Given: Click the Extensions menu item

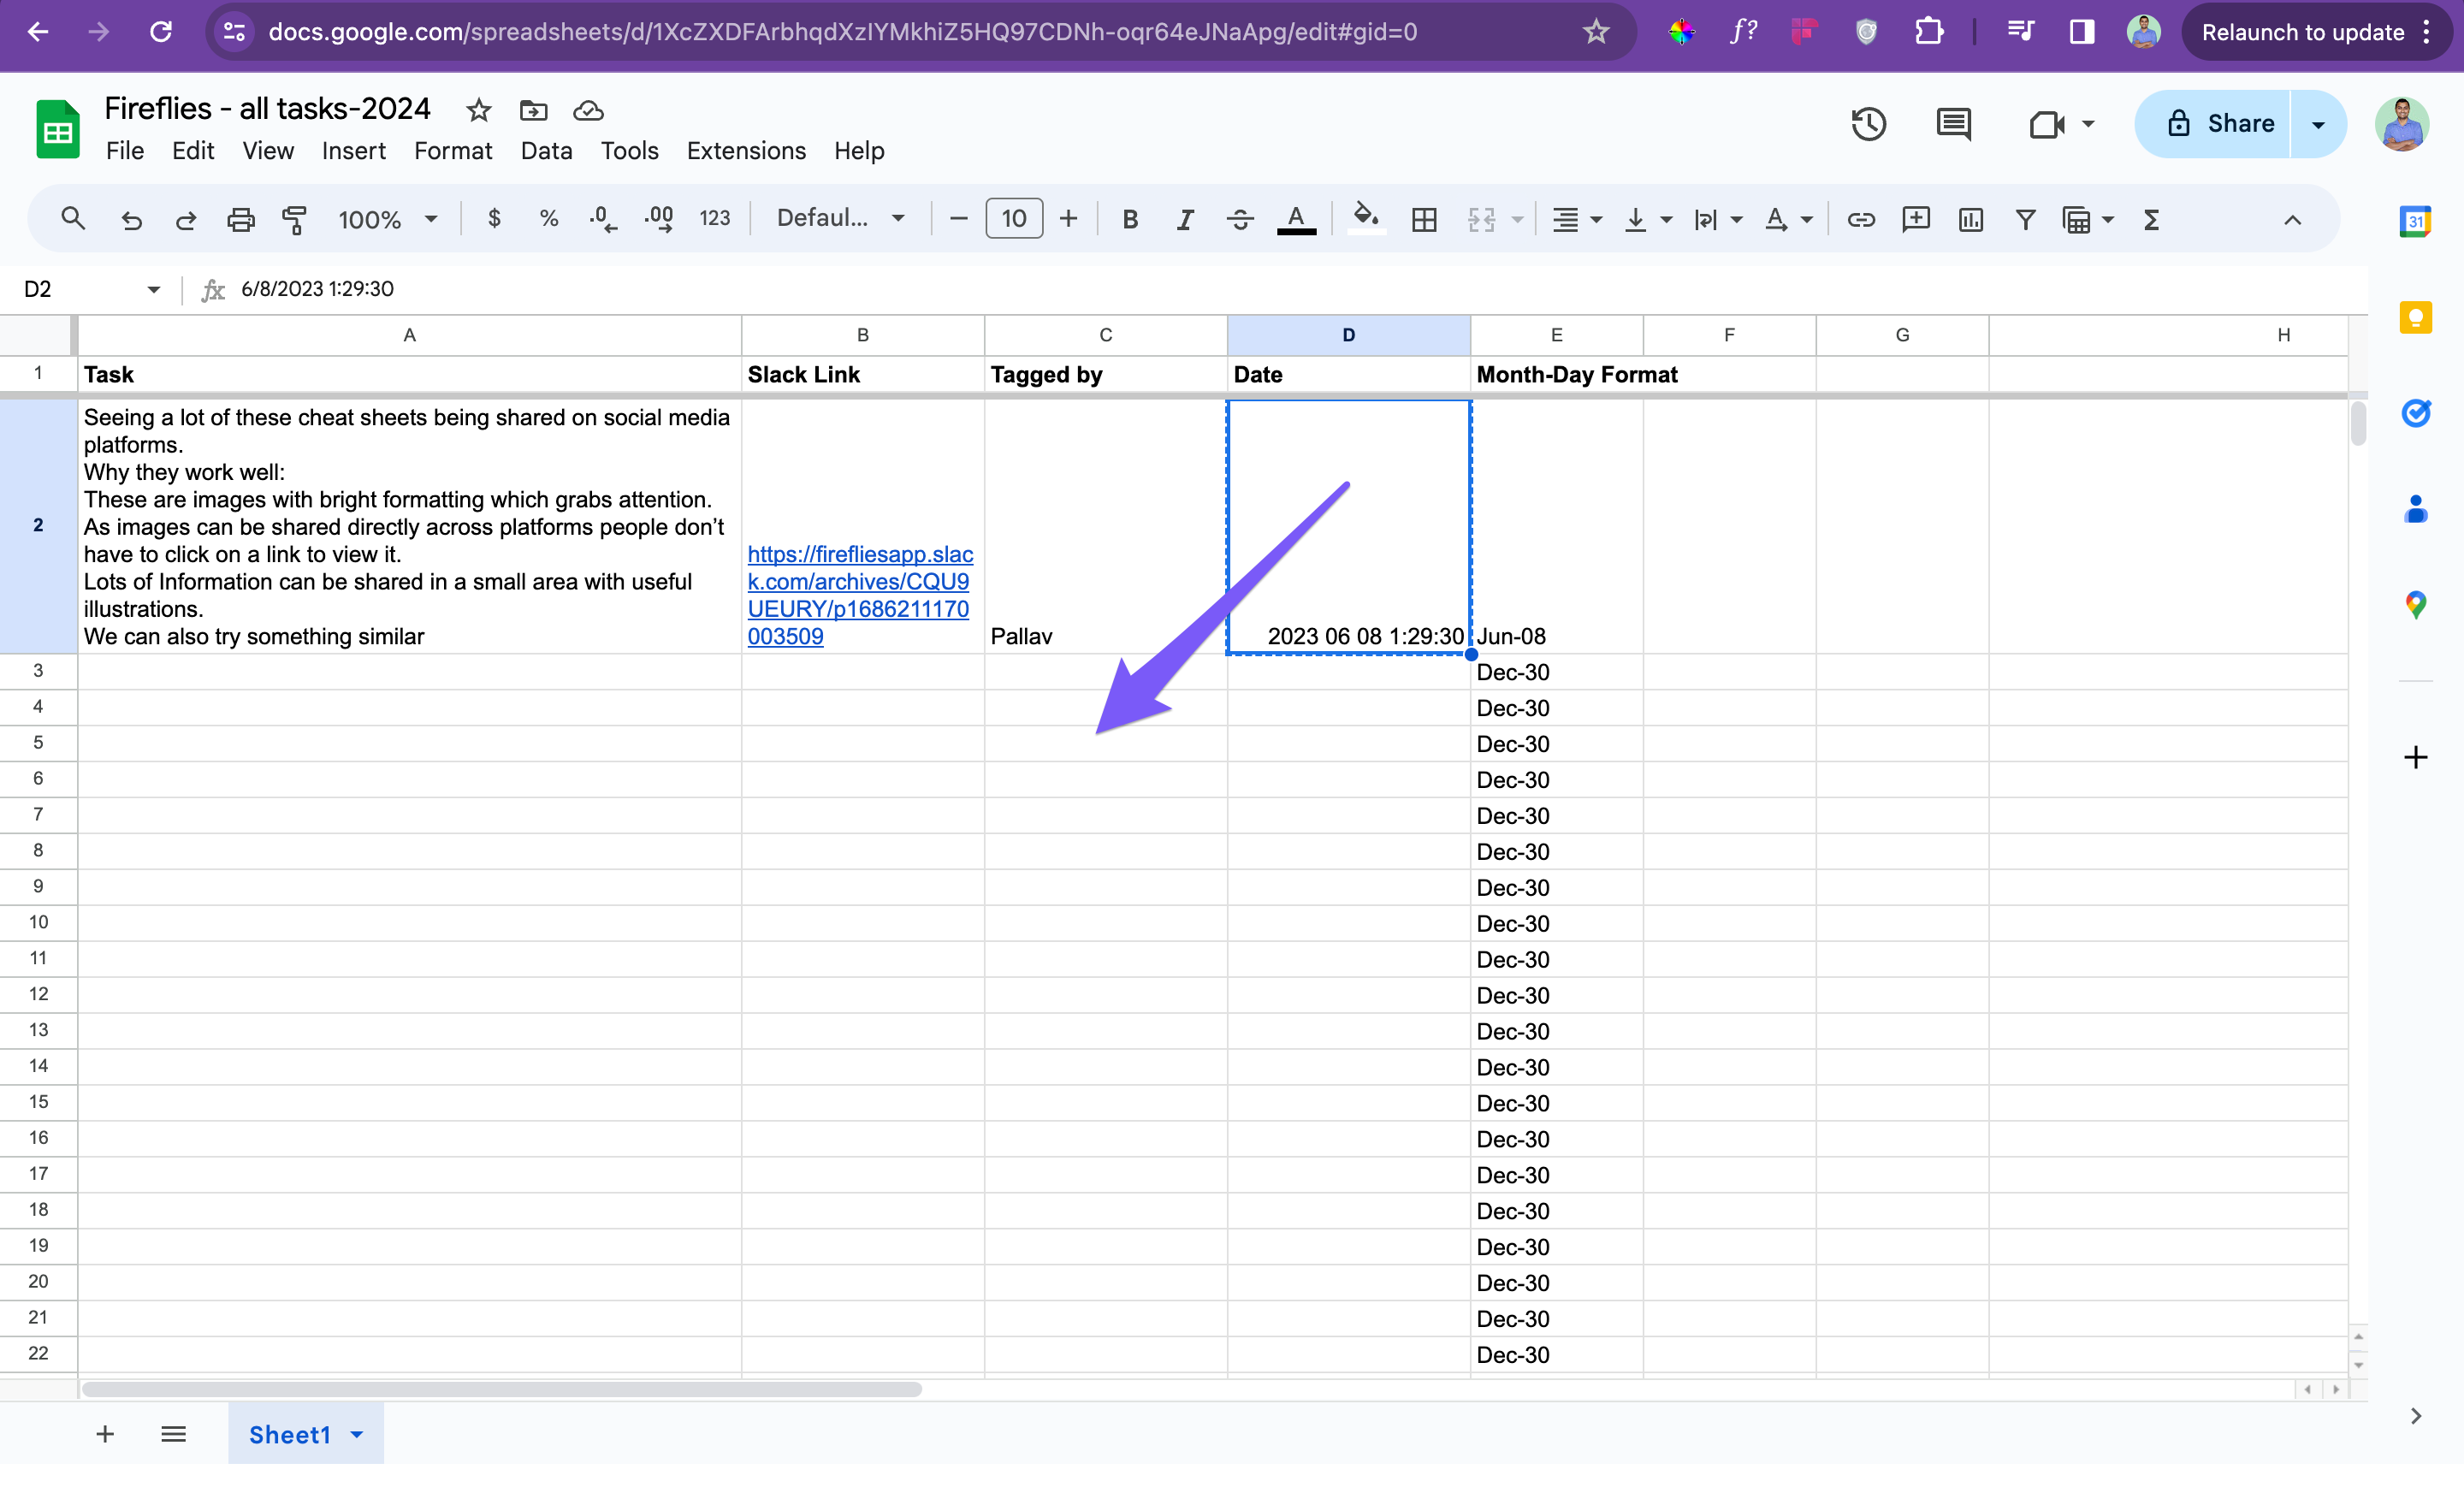Looking at the screenshot, I should coord(743,150).
